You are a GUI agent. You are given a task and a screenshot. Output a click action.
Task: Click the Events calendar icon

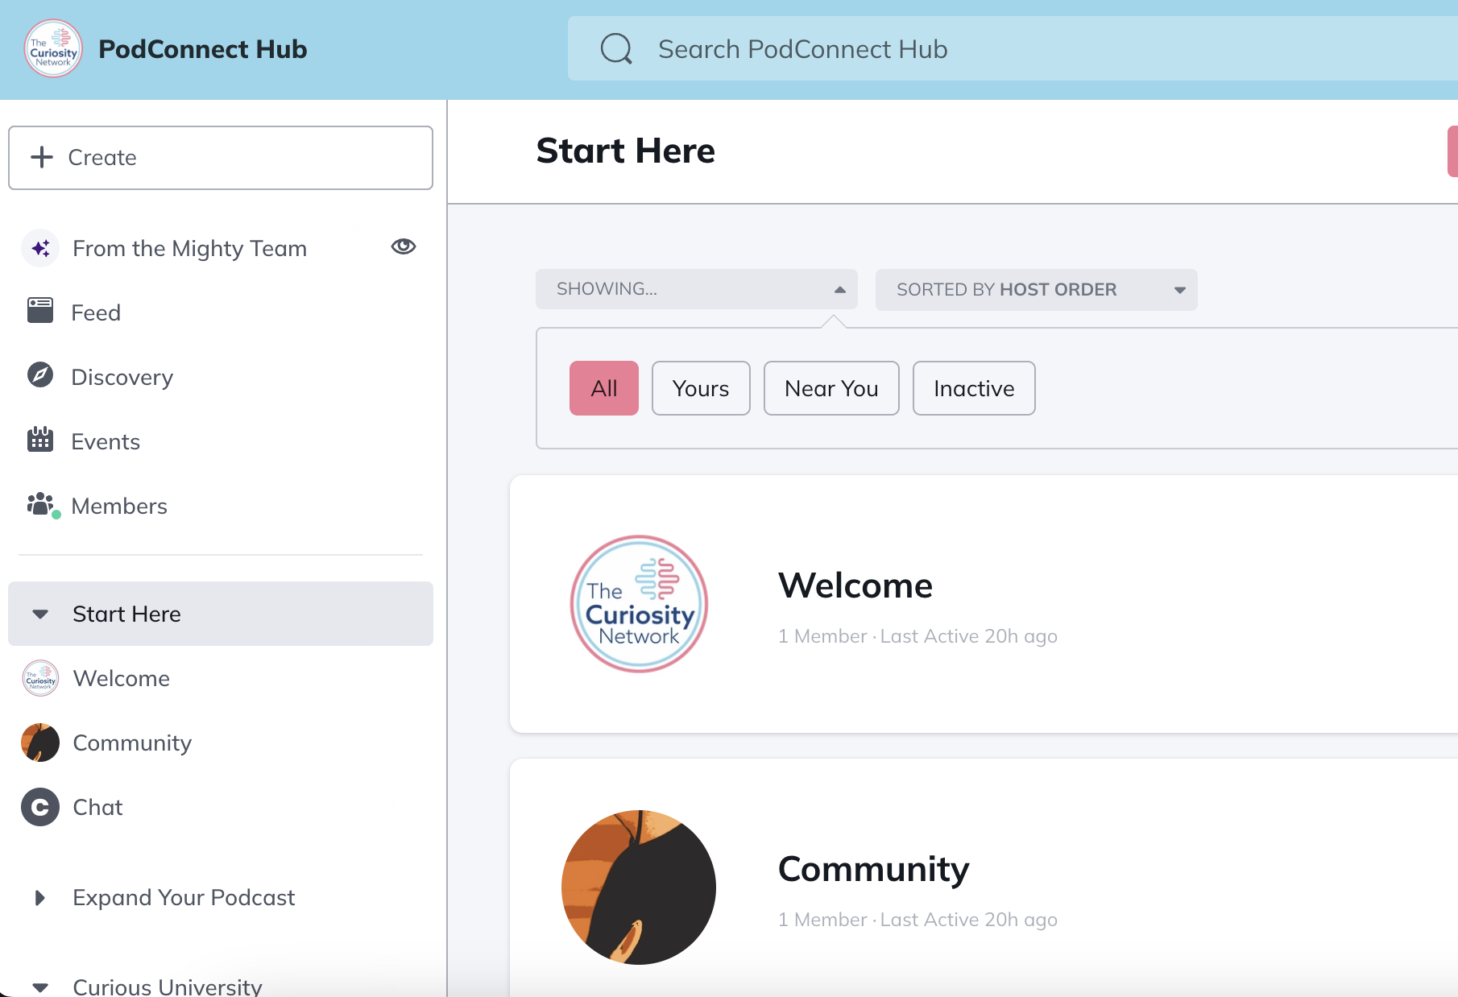[x=40, y=440]
